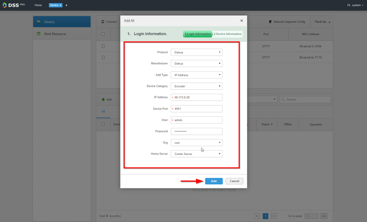The width and height of the screenshot is (367, 222).
Task: Collapse the panel with Pack Up
Action: (323, 22)
